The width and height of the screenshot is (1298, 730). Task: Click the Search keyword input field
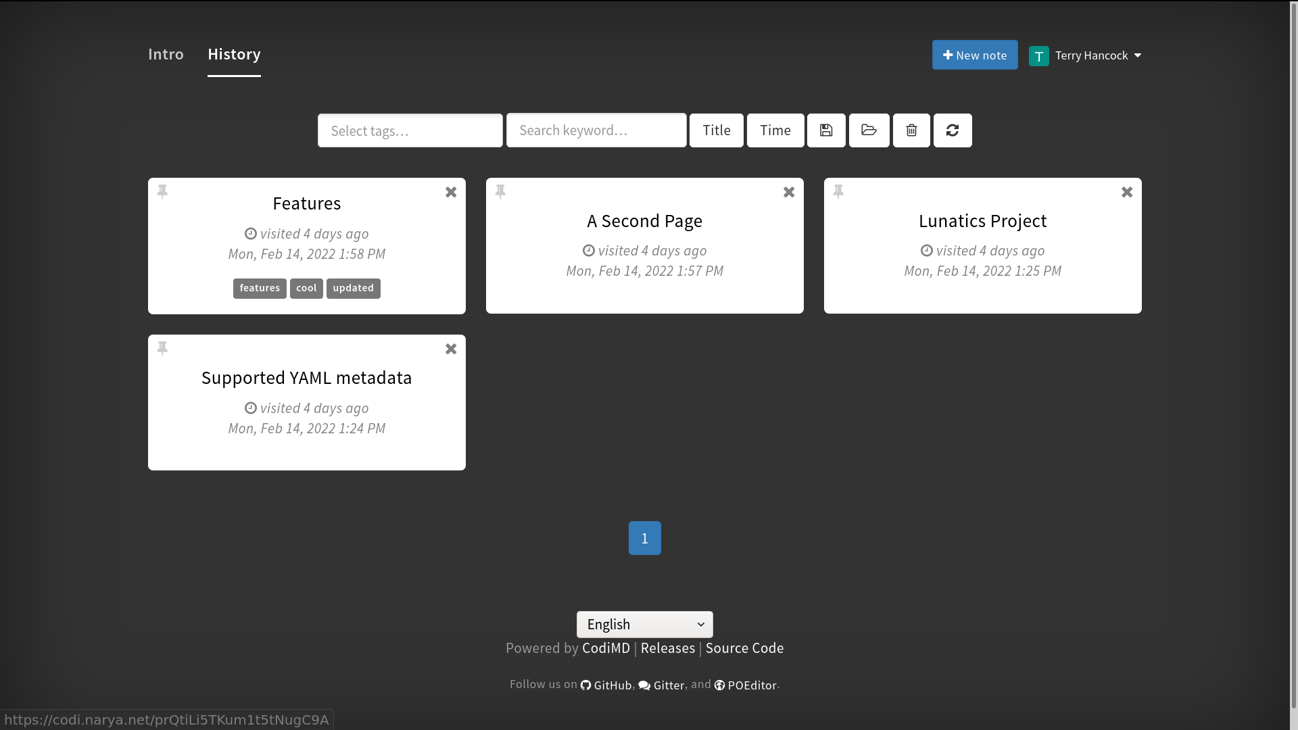596,130
